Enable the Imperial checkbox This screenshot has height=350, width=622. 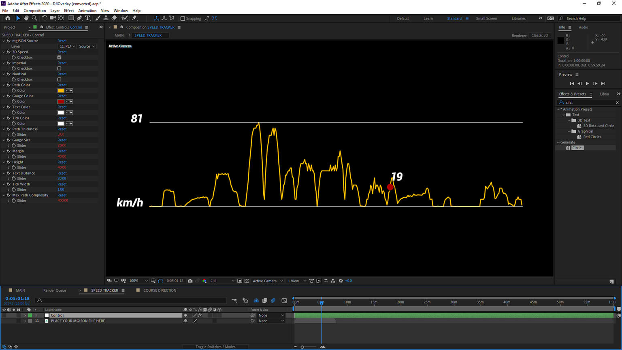point(60,68)
